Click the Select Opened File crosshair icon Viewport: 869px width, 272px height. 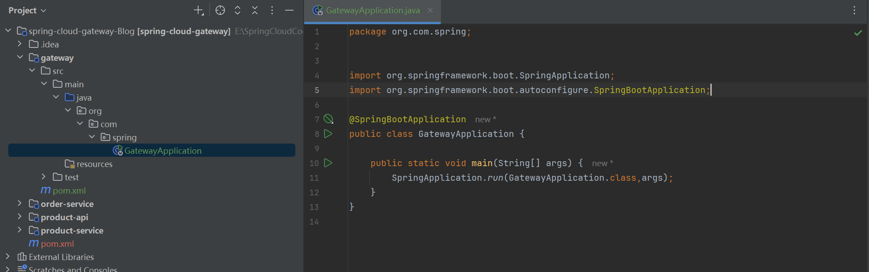pos(220,10)
